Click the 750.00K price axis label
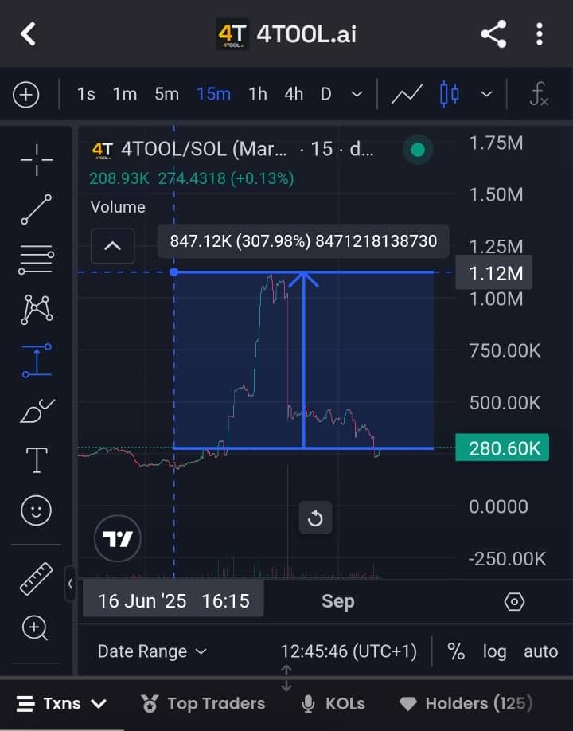The width and height of the screenshot is (573, 731). tap(505, 350)
